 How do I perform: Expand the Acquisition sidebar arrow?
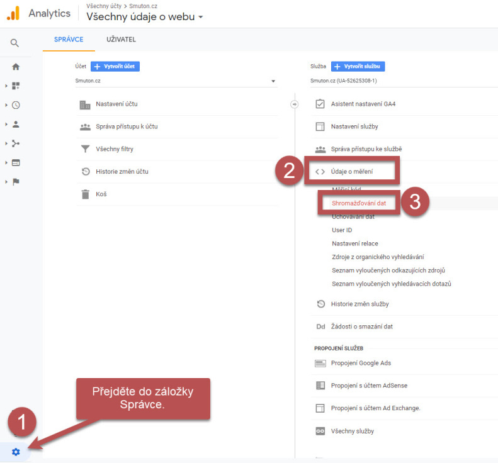[6, 143]
